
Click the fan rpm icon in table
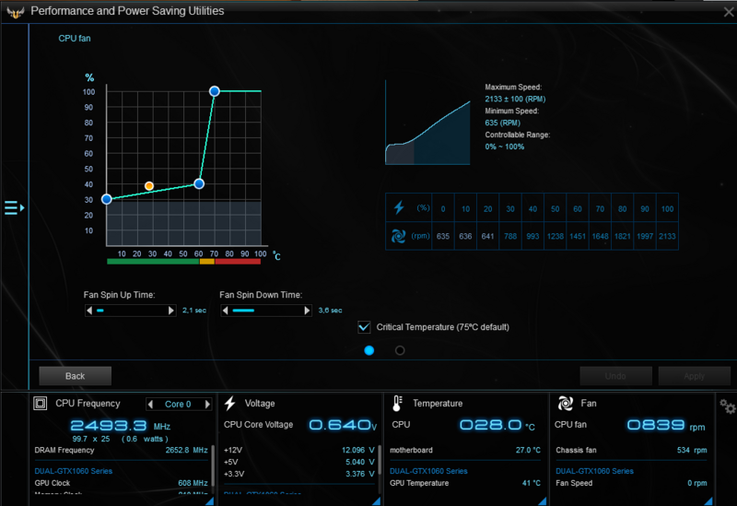[398, 235]
